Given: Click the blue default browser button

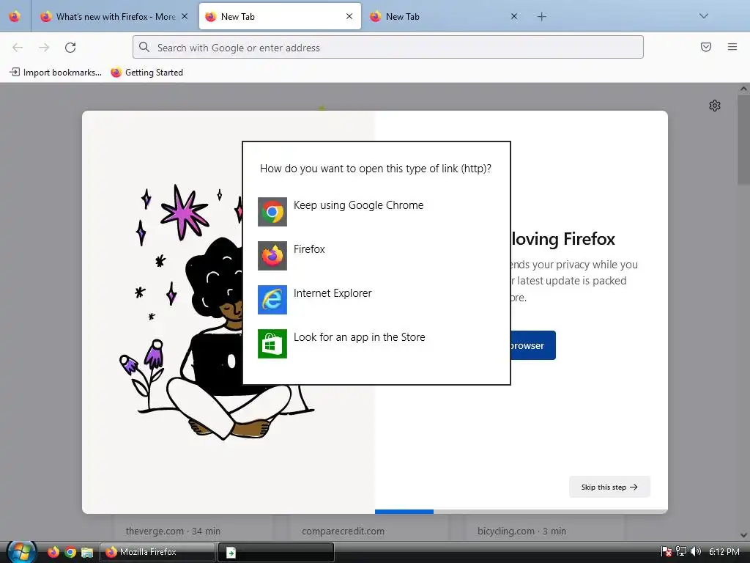Looking at the screenshot, I should 533,345.
